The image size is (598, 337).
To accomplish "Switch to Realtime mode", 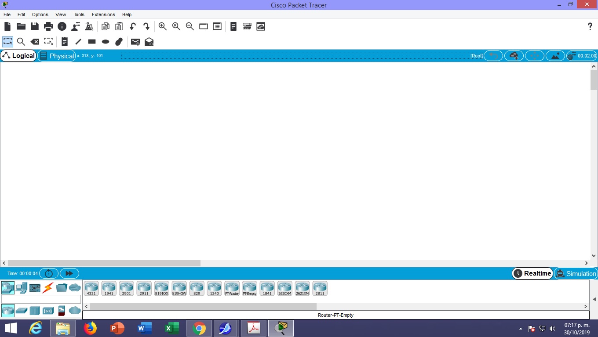I will tap(532, 273).
